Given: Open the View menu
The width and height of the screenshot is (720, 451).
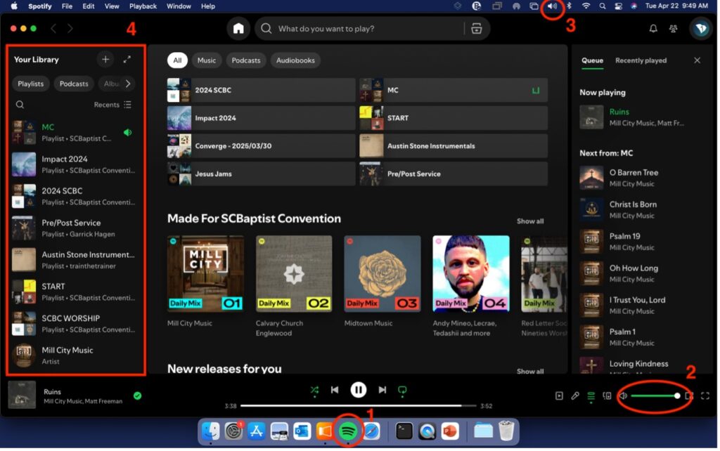Looking at the screenshot, I should 112,6.
